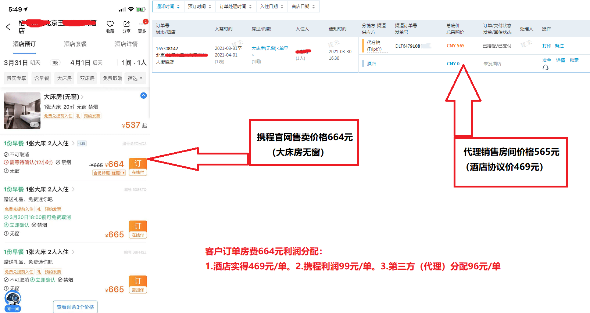Select the 3月31日 check-in date
590x313 pixels.
[16, 63]
